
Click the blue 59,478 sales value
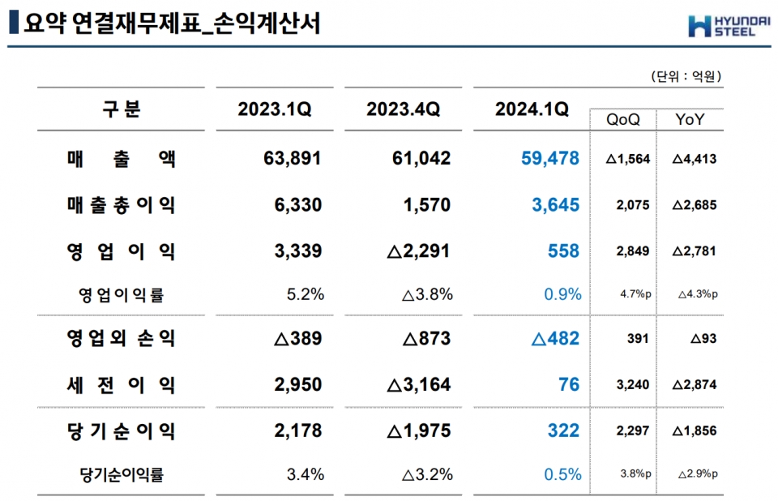click(x=551, y=159)
